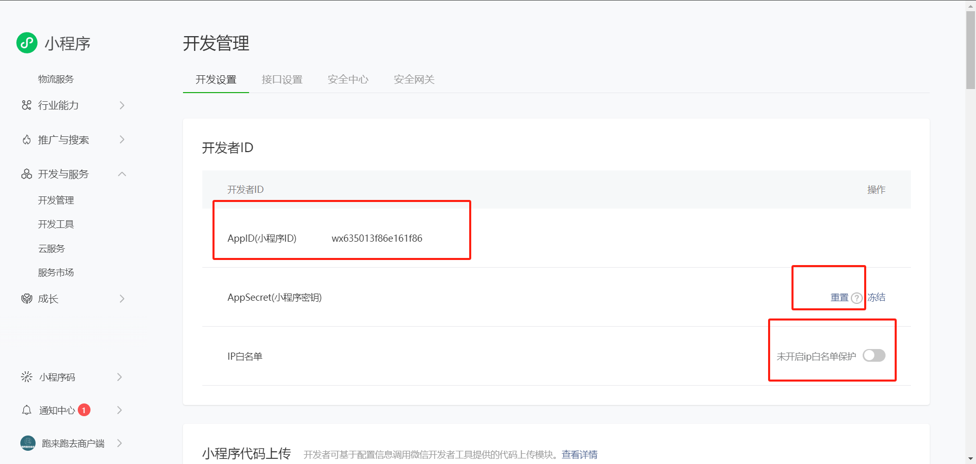This screenshot has height=464, width=976.
Task: Click the vertical page scrollbar thumb
Action: [x=970, y=50]
